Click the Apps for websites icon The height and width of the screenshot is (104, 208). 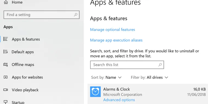[x=5, y=77]
